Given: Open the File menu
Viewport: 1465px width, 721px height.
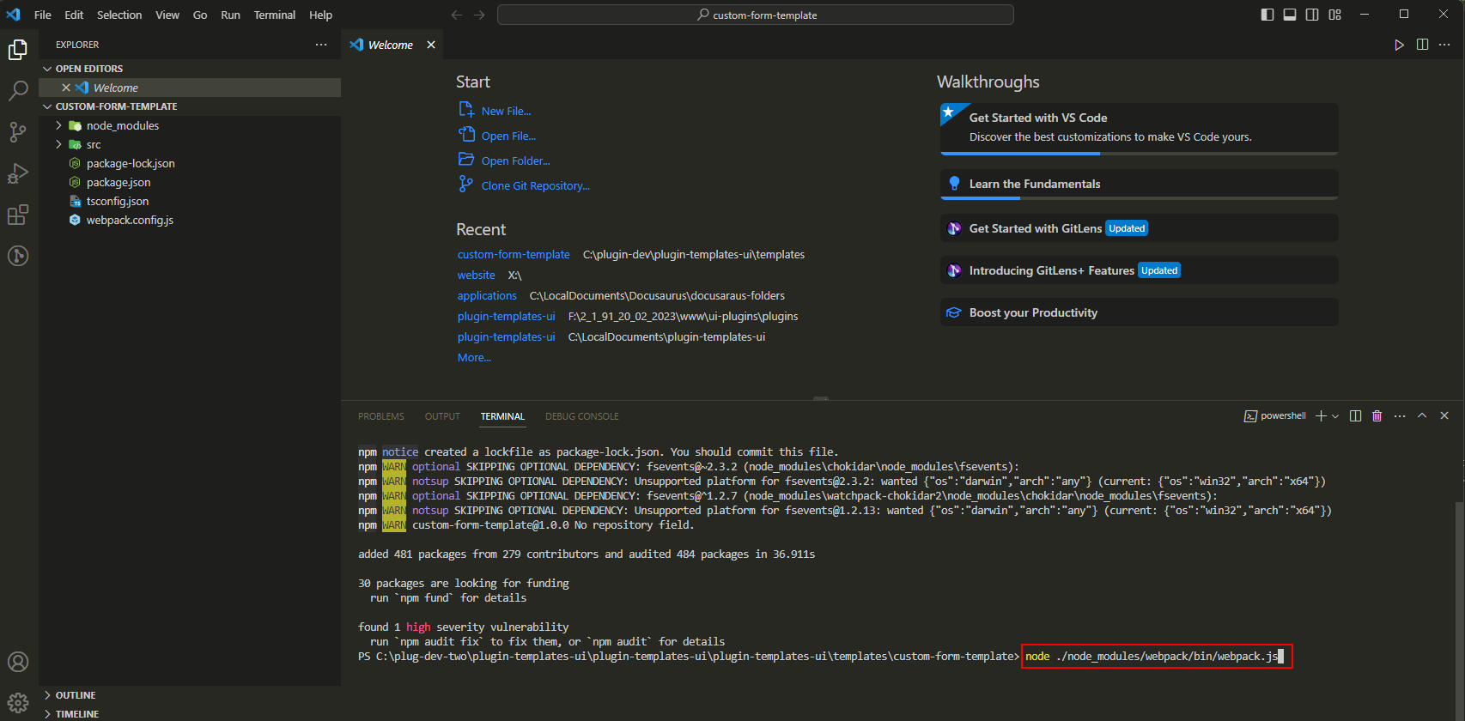Looking at the screenshot, I should point(43,15).
